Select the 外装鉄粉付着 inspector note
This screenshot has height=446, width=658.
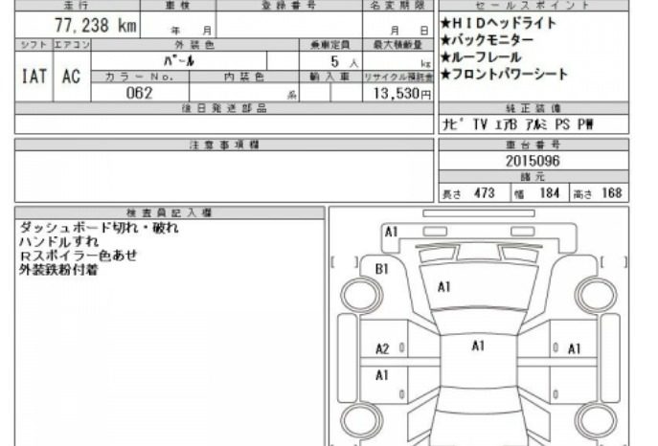(57, 270)
